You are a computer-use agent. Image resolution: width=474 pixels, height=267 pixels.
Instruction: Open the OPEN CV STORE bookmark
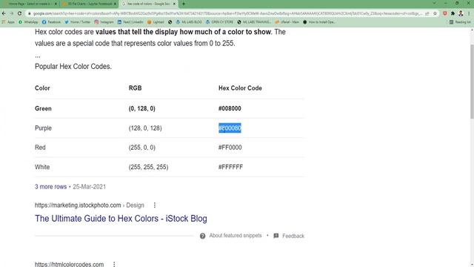click(219, 22)
